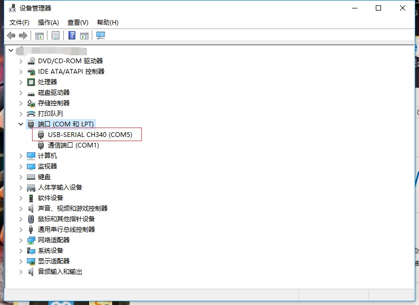Click the 通用串行总线控制器 USB icon

coord(31,230)
